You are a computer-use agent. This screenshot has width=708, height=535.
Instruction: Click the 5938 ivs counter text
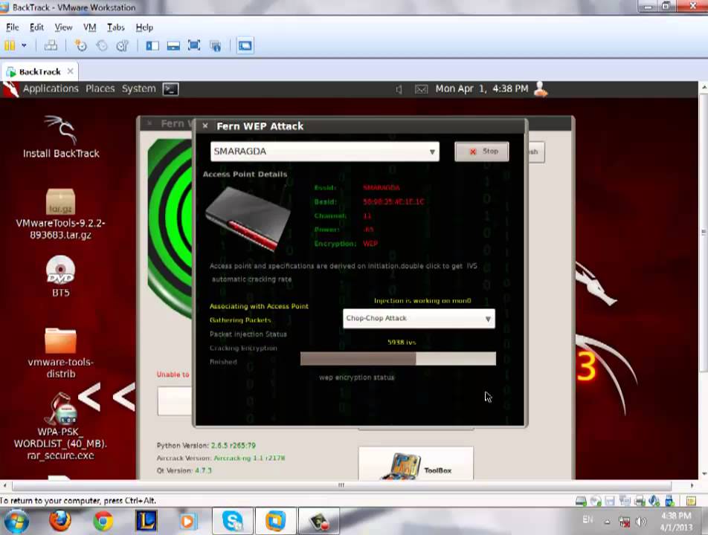(x=402, y=343)
